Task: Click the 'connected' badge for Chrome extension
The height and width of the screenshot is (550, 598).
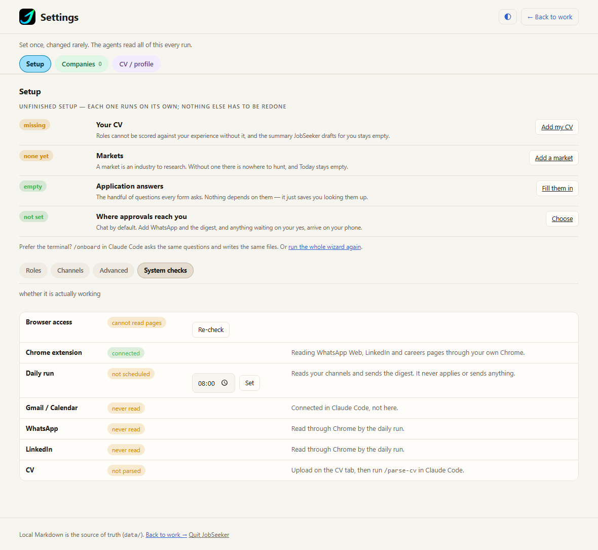Action: point(126,353)
